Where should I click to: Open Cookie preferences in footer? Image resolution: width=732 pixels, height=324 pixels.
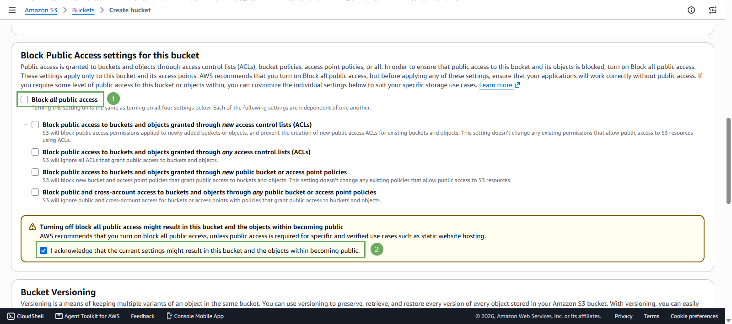coord(694,316)
